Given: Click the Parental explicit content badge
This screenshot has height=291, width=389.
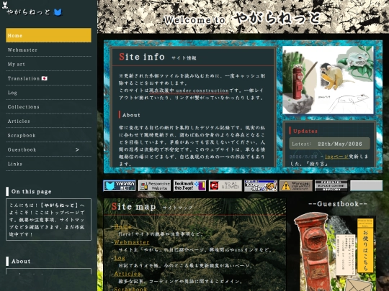Looking at the screenshot, I should coord(331,185).
